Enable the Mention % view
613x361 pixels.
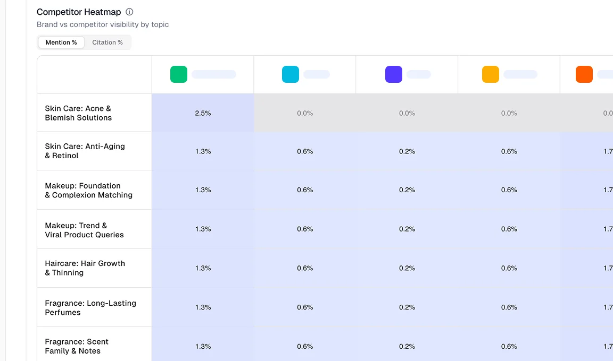[x=61, y=42]
